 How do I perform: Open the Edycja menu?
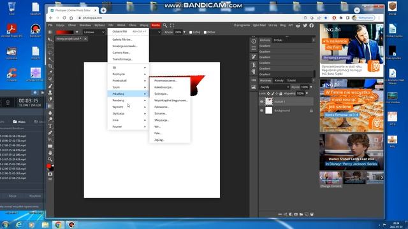[x=61, y=25]
